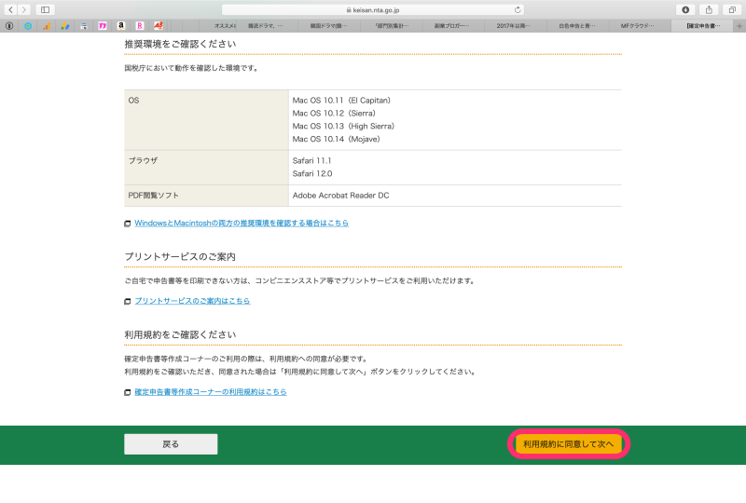Click external-link icon beside Windows/Macintosh link
746x503 pixels.
tap(128, 224)
